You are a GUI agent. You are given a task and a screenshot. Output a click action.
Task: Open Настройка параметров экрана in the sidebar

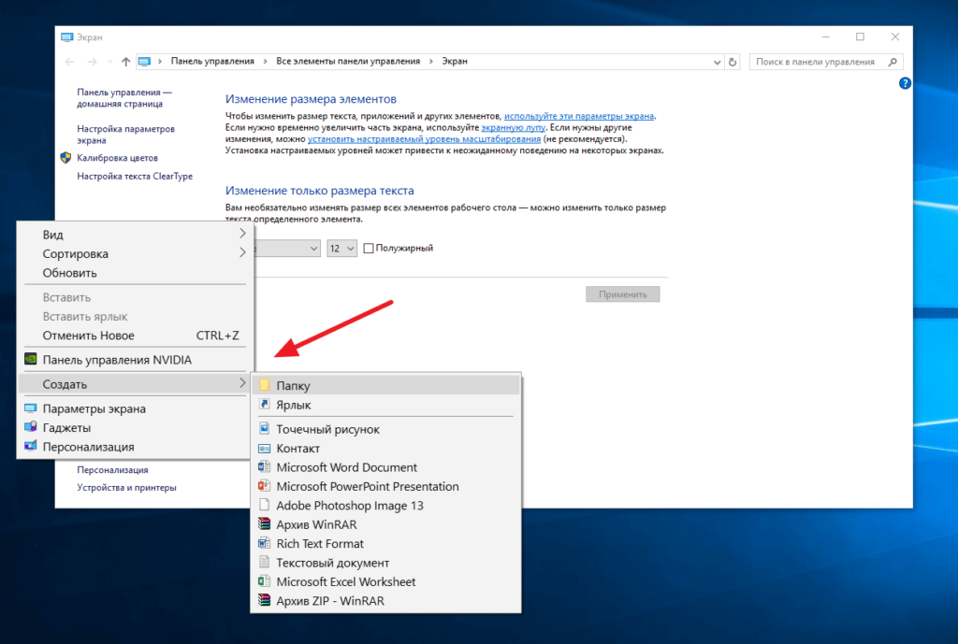tap(126, 135)
